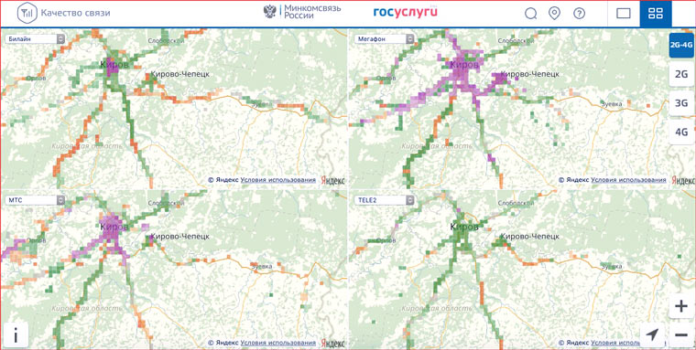Open Условия использования in Билайн map
The width and height of the screenshot is (696, 350).
click(x=277, y=180)
